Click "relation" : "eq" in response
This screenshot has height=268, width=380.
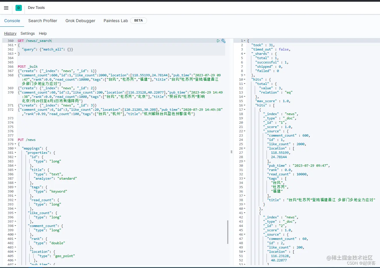coord(275,92)
